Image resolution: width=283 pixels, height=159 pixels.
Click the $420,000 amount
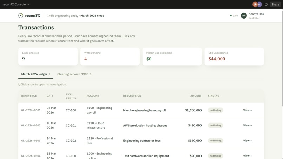point(195,125)
